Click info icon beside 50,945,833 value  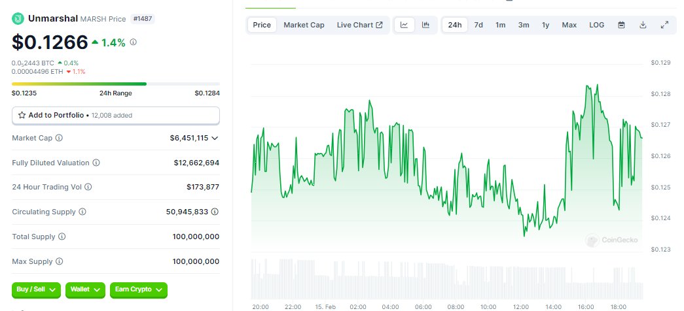(x=215, y=212)
